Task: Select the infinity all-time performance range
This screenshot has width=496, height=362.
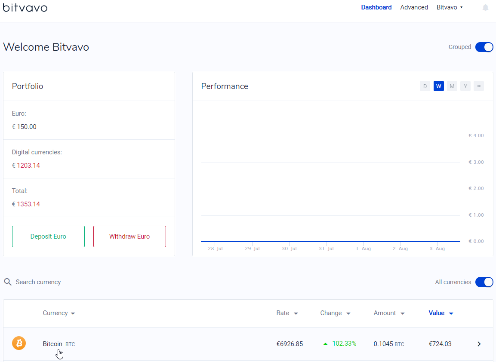Action: pos(479,86)
